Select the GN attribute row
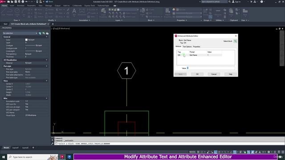 pos(199,55)
